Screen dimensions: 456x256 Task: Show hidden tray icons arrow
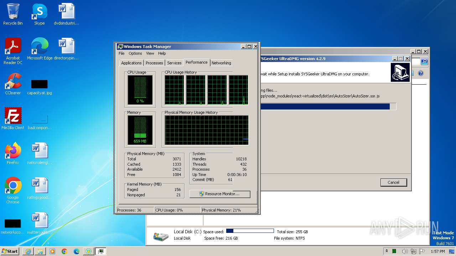point(387,251)
